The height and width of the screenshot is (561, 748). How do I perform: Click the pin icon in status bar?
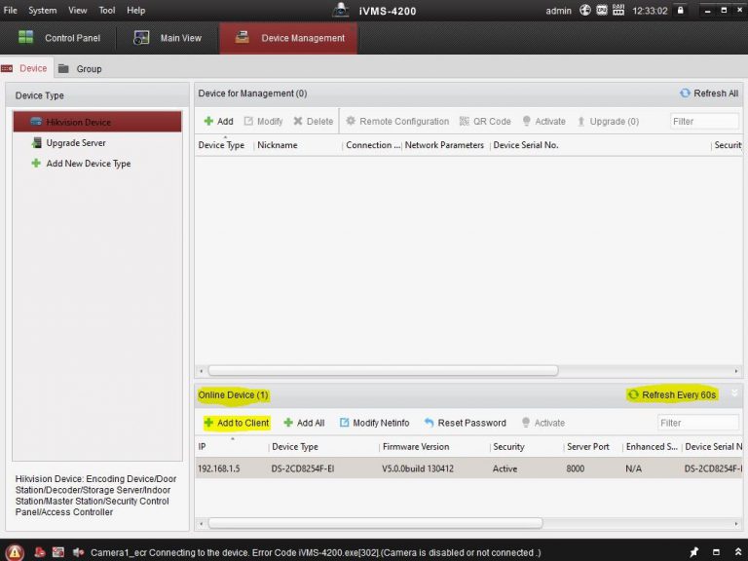pos(693,552)
